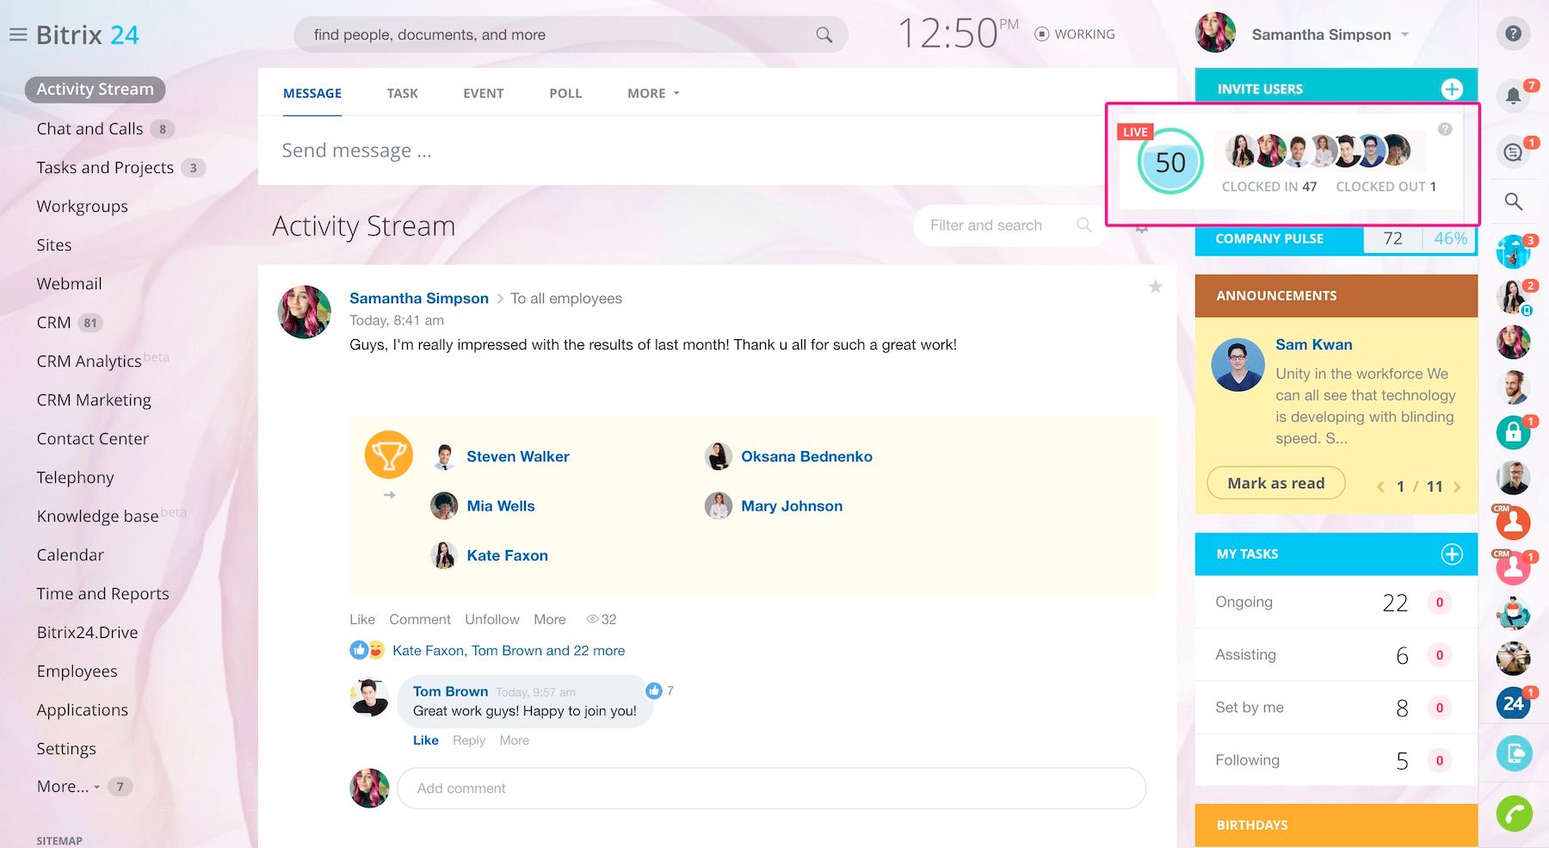Star the Samantha Simpson post as favorite
Viewport: 1549px width, 848px height.
click(x=1155, y=287)
